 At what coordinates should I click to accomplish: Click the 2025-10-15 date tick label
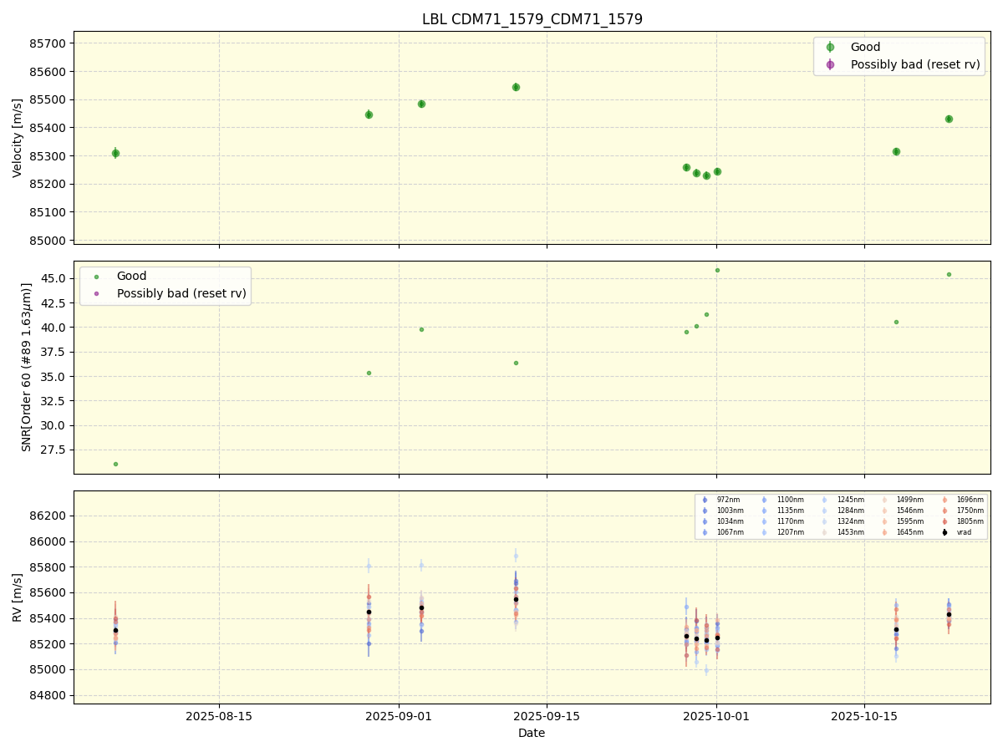click(x=864, y=716)
